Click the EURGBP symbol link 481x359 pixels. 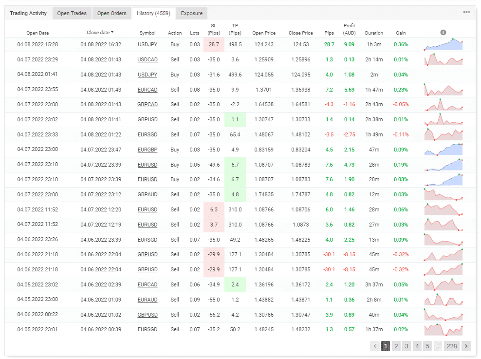pyautogui.click(x=148, y=150)
